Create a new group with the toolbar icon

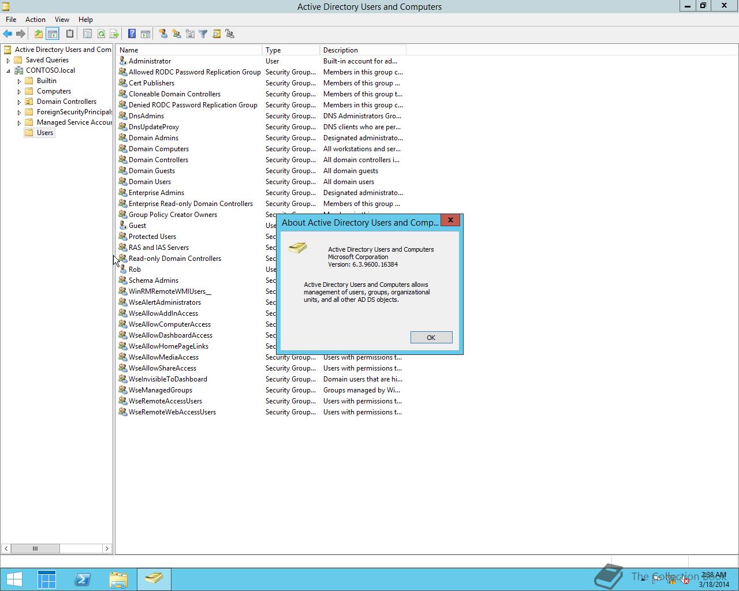(x=177, y=34)
